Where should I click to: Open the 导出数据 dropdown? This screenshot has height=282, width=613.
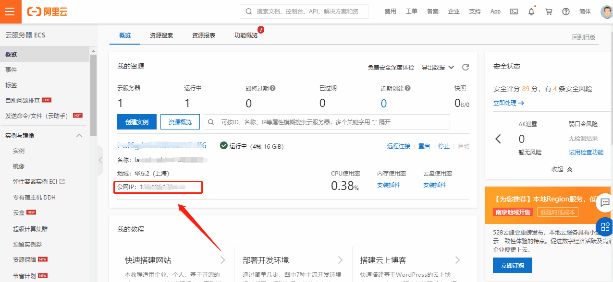438,67
